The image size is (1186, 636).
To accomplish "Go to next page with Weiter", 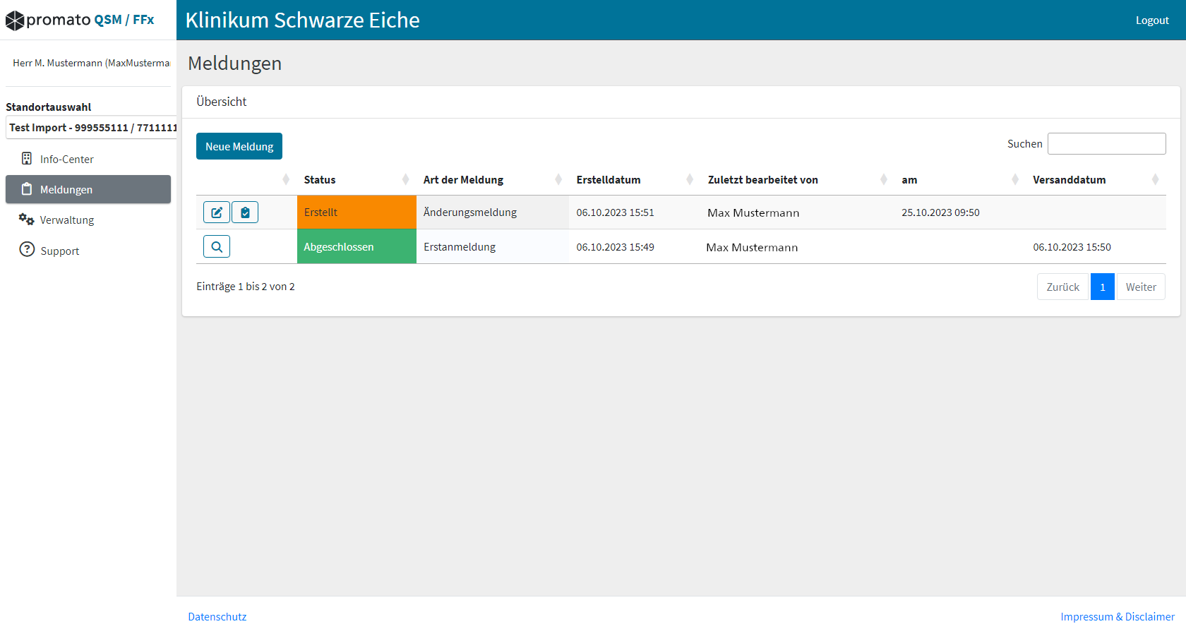I will pos(1141,287).
